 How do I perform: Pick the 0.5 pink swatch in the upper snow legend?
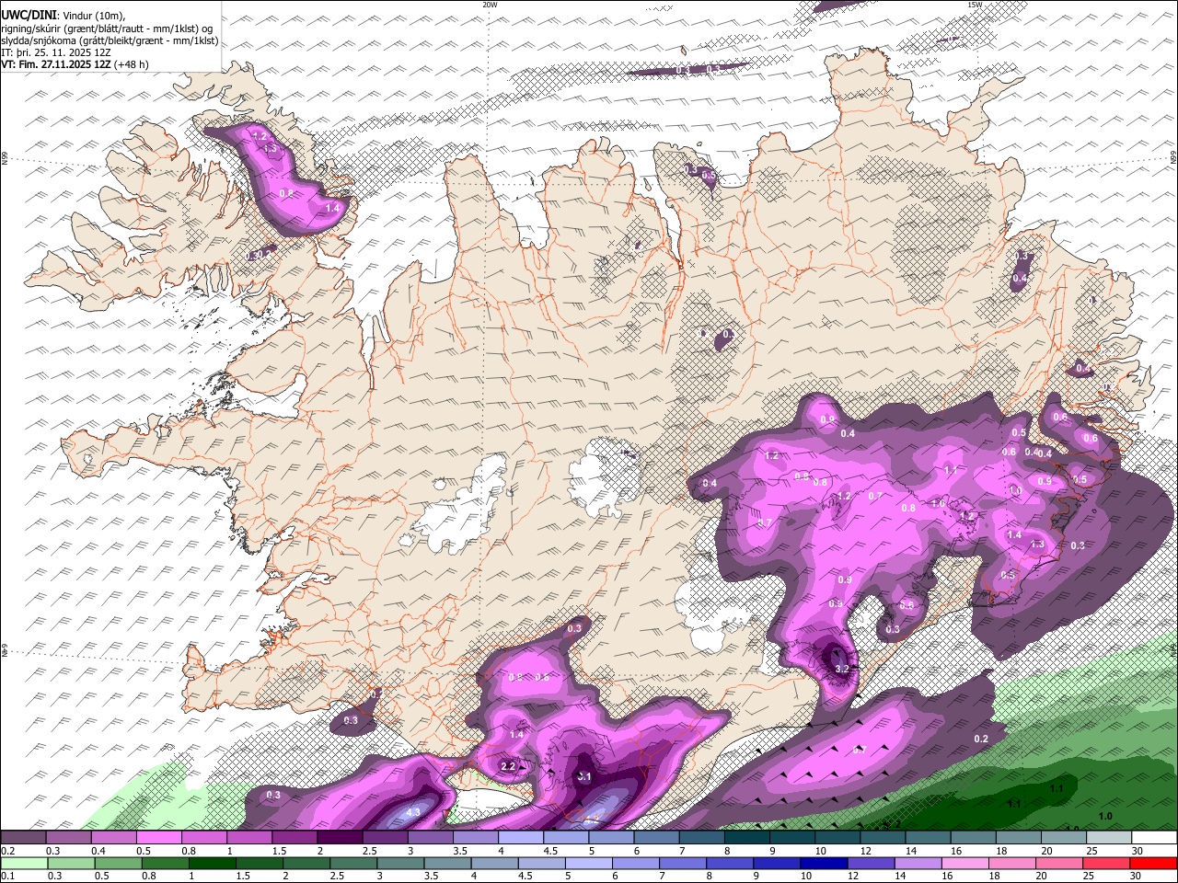159,837
